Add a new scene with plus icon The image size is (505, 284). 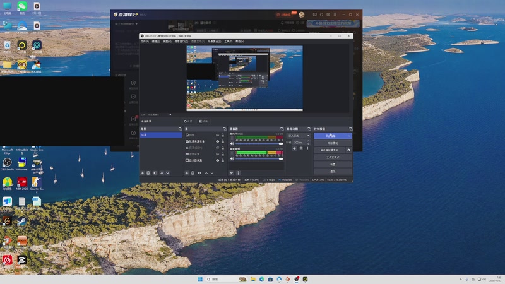pyautogui.click(x=143, y=172)
